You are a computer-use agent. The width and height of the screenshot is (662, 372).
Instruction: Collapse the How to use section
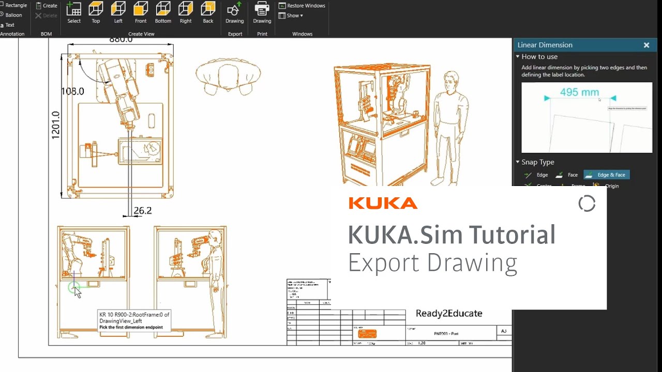pos(518,57)
